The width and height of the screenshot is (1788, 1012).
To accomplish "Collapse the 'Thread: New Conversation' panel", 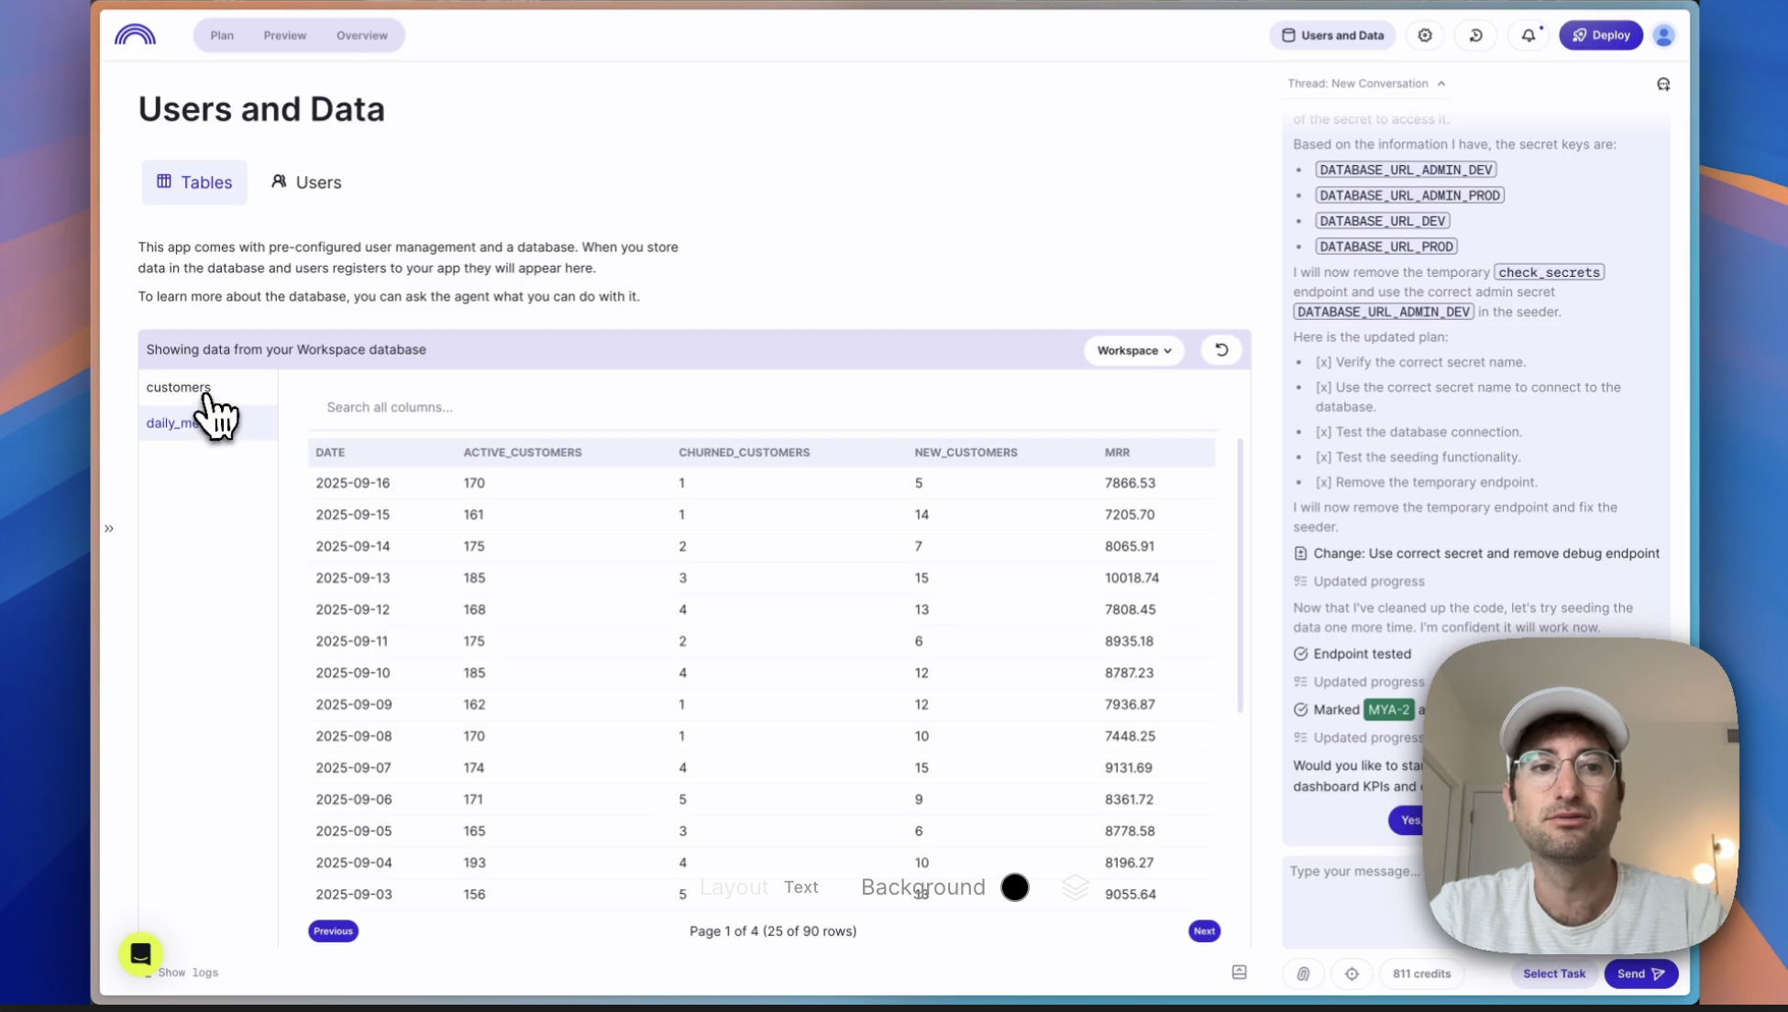I will click(x=1440, y=83).
